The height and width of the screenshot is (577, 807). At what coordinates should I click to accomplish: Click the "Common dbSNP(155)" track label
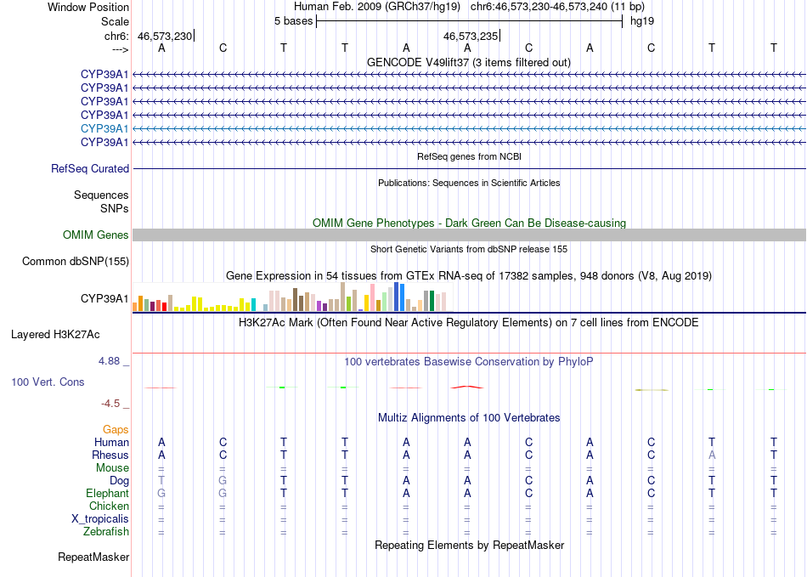pos(75,261)
